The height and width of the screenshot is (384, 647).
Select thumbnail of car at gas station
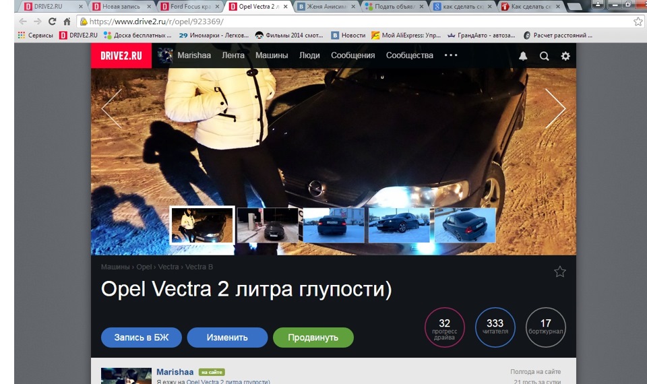(268, 225)
